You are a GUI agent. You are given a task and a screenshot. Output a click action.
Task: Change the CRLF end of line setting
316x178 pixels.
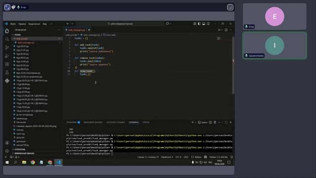186,157
